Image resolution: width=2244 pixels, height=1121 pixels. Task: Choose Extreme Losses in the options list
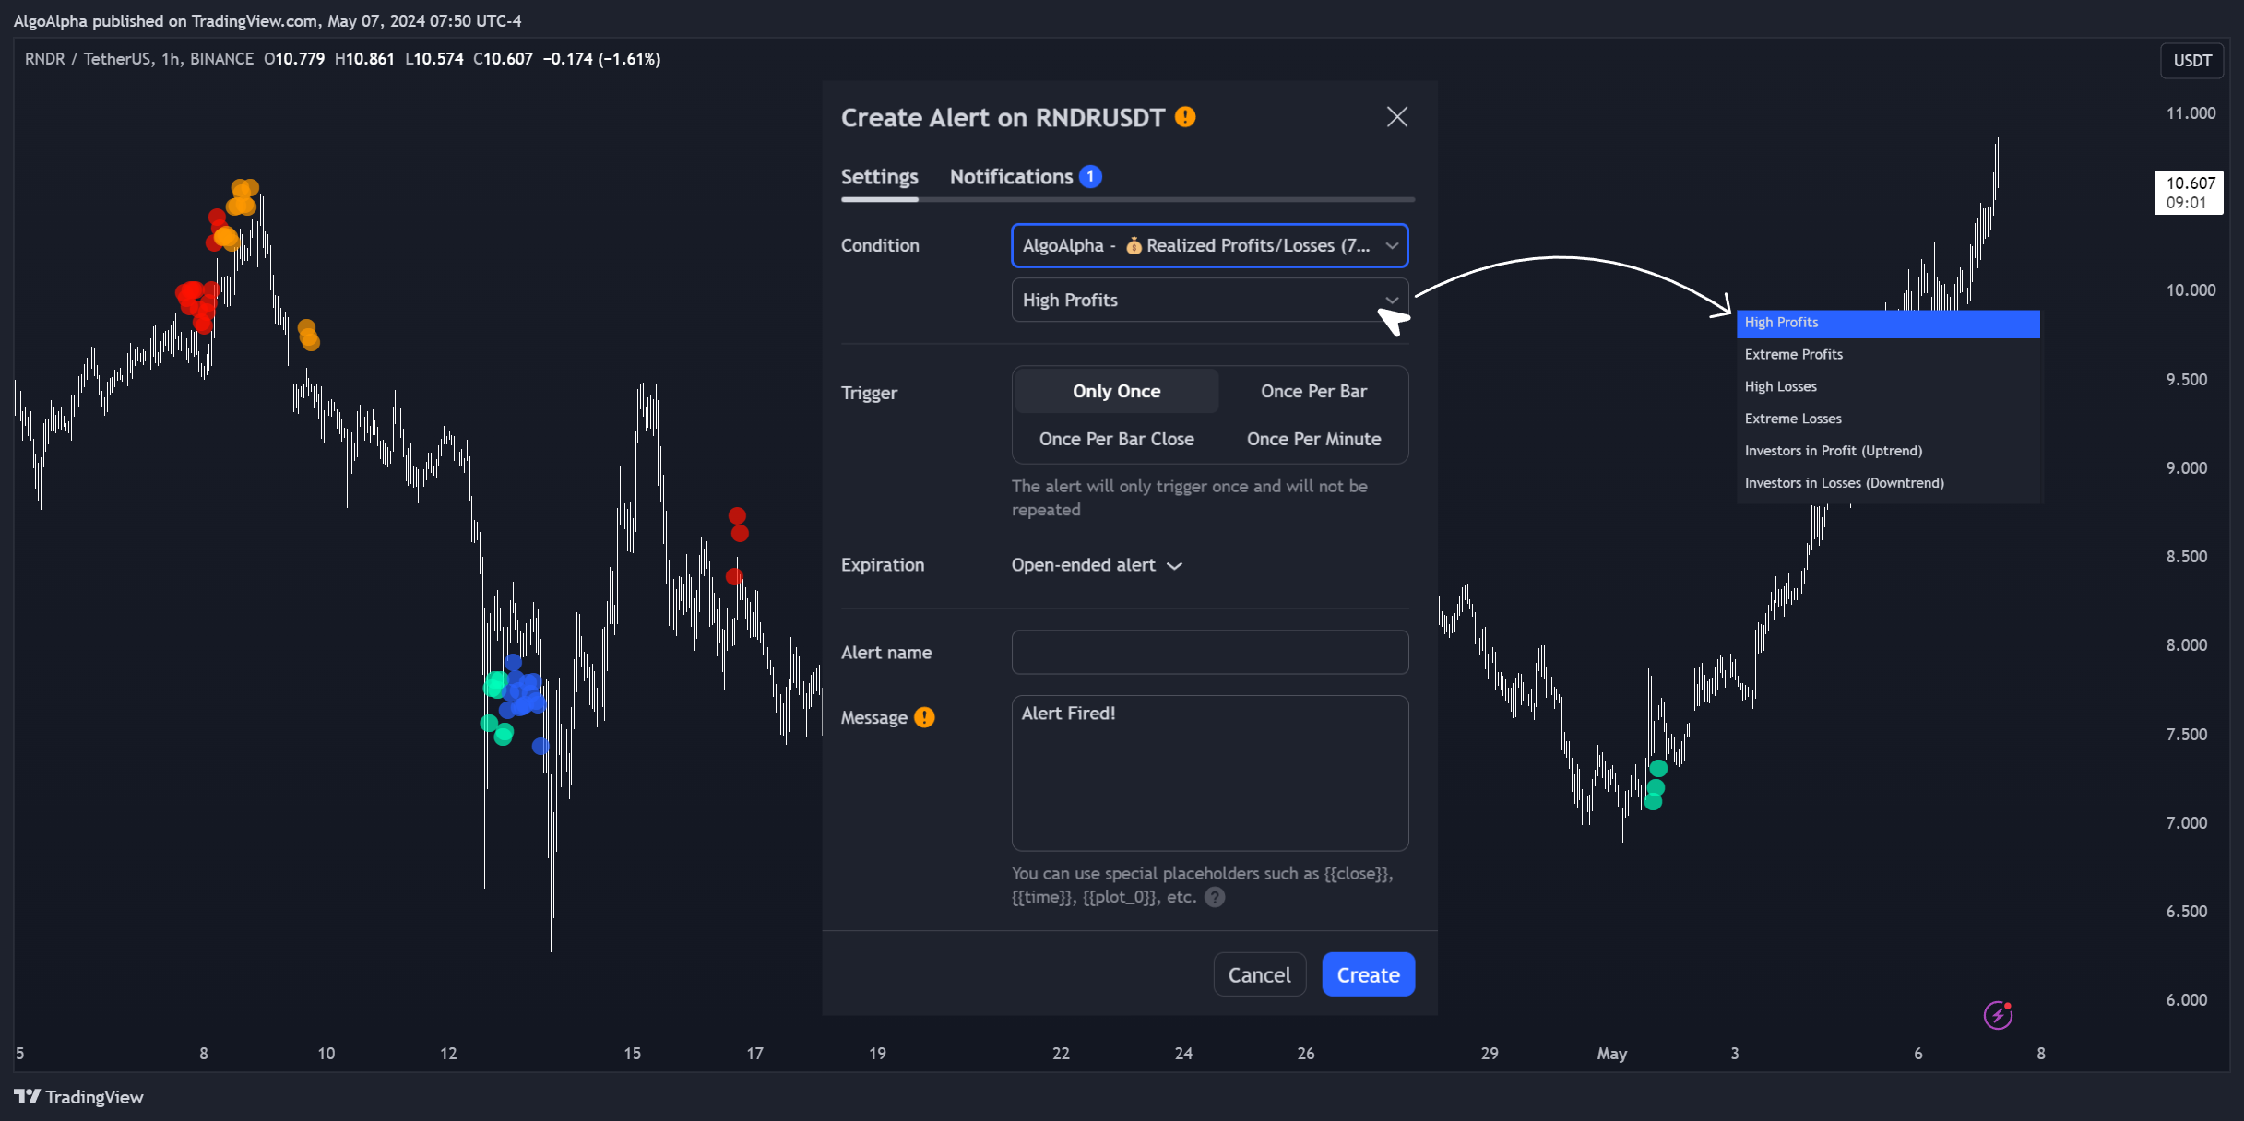(1888, 419)
